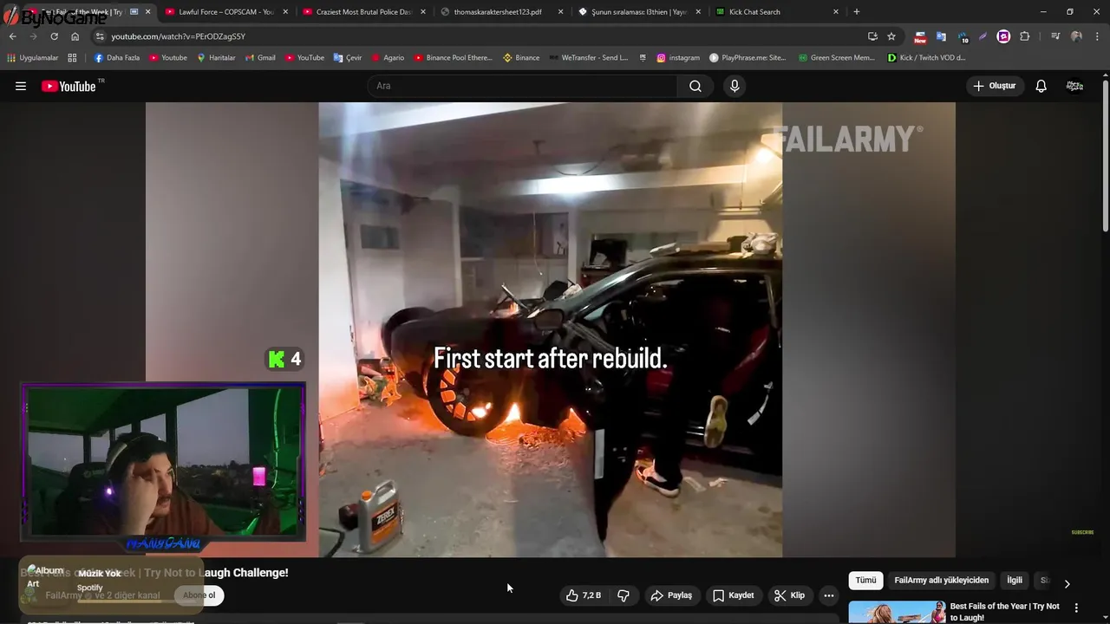Open the YouTube guide hamburger menu

[21, 86]
